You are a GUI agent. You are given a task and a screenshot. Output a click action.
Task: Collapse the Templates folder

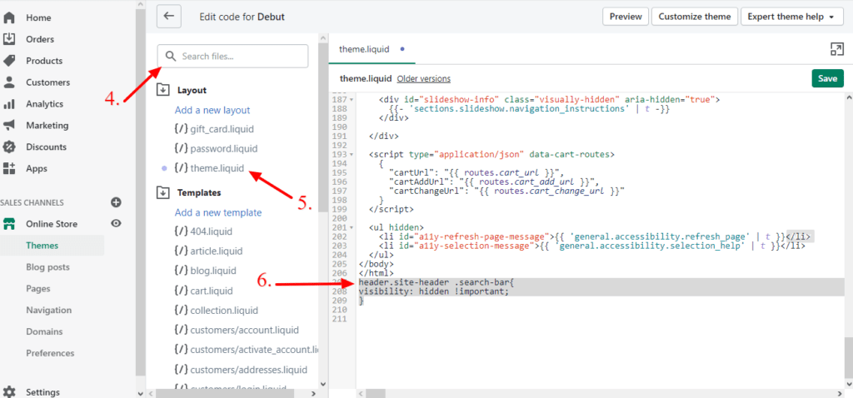pos(162,192)
